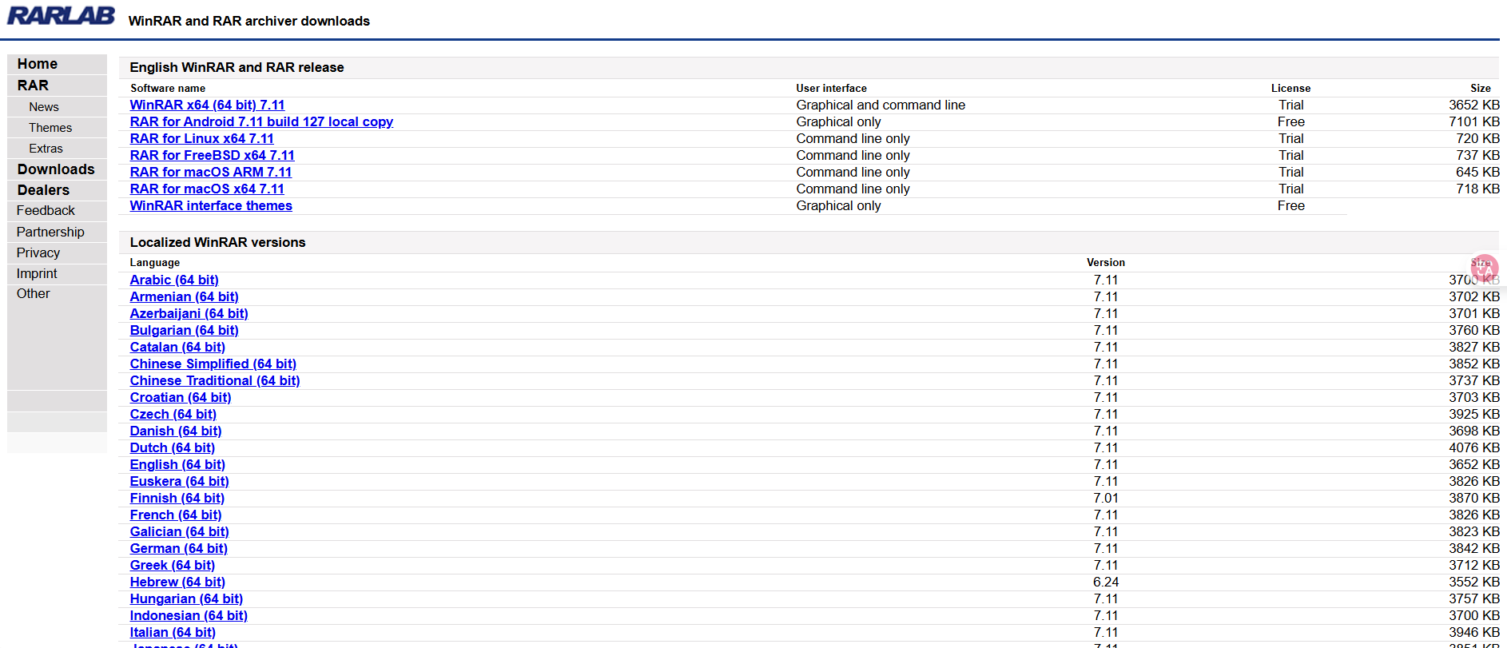Download RAR for macOS ARM 7.11

[x=211, y=172]
